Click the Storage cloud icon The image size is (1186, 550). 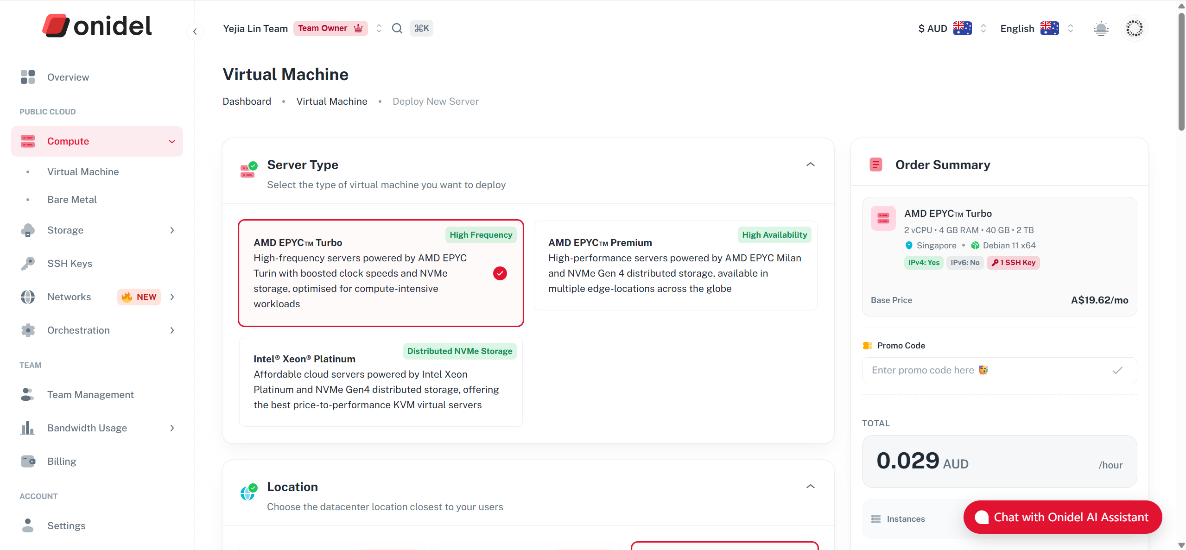click(28, 230)
